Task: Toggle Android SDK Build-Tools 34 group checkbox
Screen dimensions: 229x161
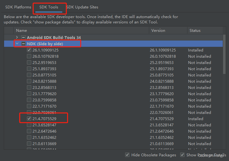Action: [23, 37]
